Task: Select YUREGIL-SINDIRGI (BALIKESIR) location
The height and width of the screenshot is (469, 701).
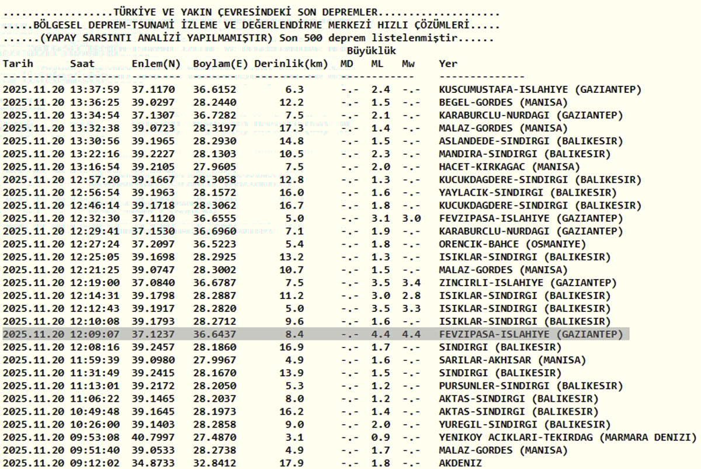Action: tap(525, 424)
